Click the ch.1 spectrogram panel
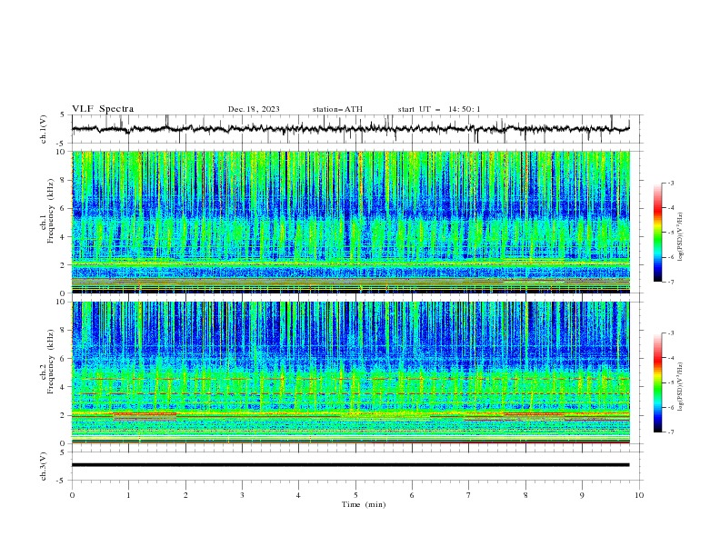This screenshot has height=556, width=720. (x=351, y=222)
